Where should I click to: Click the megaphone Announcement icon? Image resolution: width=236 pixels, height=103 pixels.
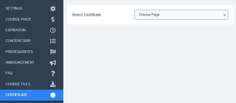coord(53,63)
